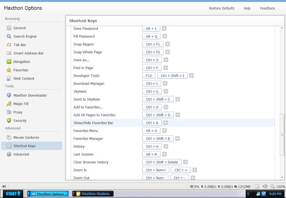Image resolution: width=286 pixels, height=198 pixels.
Task: Click the vertical scrollbar thumb
Action: pyautogui.click(x=282, y=135)
